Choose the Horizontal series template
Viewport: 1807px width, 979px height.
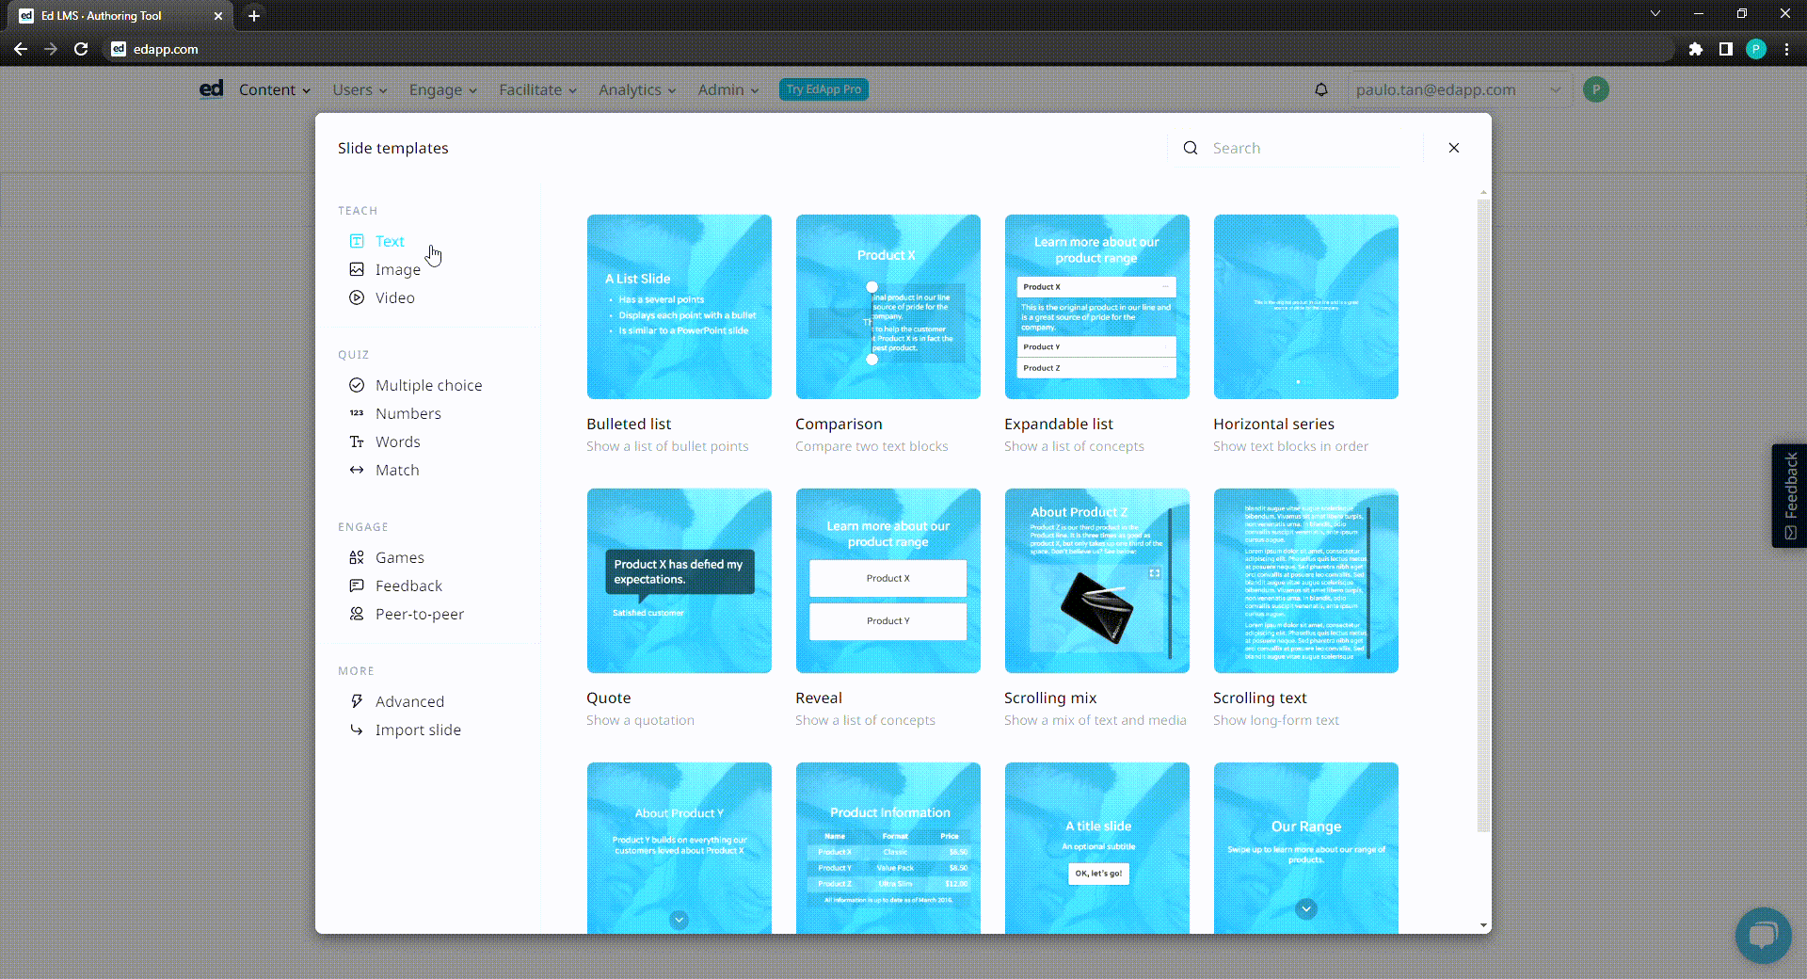tap(1306, 307)
